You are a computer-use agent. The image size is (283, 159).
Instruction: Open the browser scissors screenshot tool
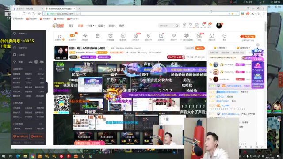point(252,14)
